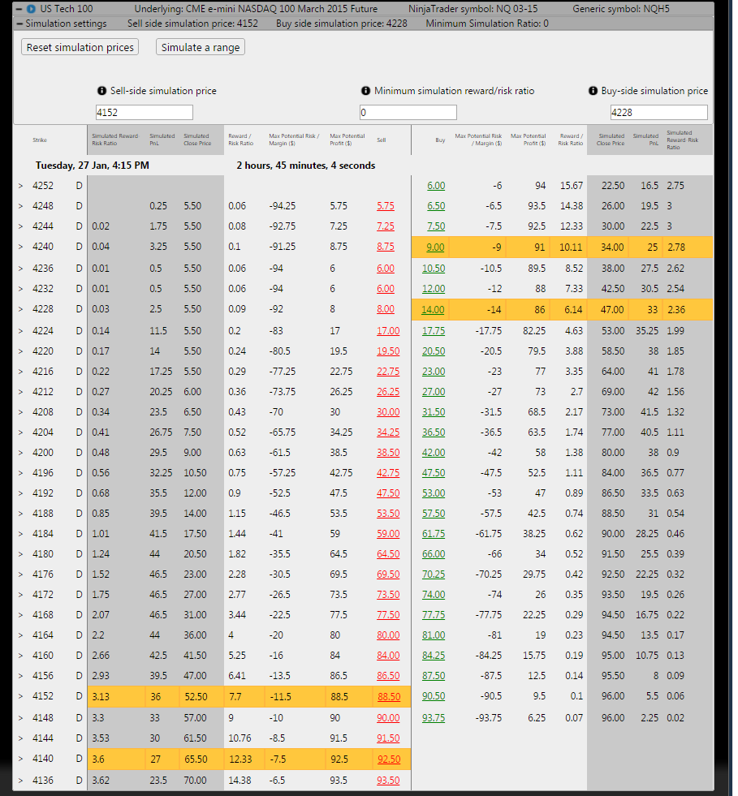The height and width of the screenshot is (796, 738).
Task: Click info icon beside Minimum simulation reward/risk ratio
Action: tap(365, 90)
